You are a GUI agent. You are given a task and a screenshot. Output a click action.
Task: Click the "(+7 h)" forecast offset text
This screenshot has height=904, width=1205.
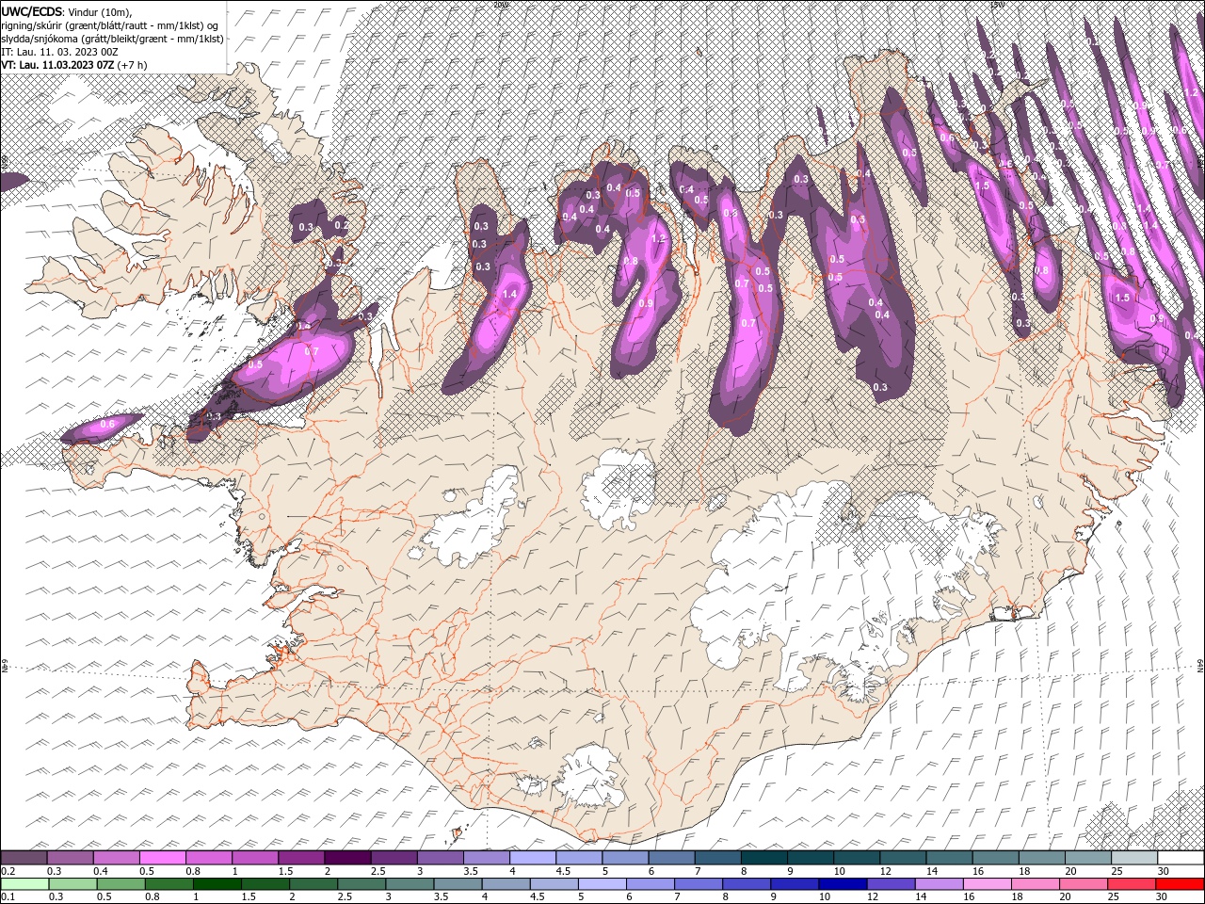pyautogui.click(x=133, y=65)
